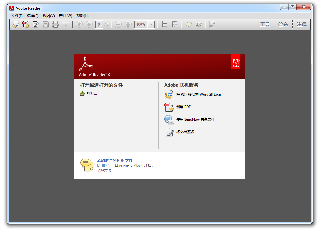The image size is (321, 229).
Task: Save the document via the Save icon
Action: (x=46, y=24)
